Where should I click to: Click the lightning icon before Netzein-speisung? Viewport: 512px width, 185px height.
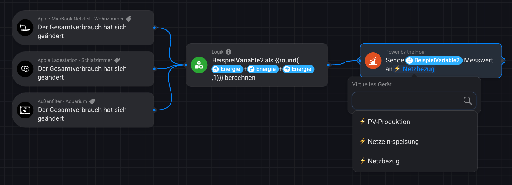363,141
